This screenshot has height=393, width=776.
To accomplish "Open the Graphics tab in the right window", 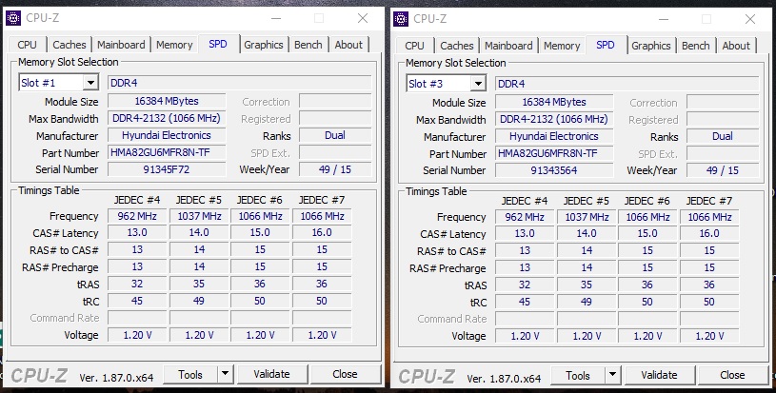I will coord(650,46).
